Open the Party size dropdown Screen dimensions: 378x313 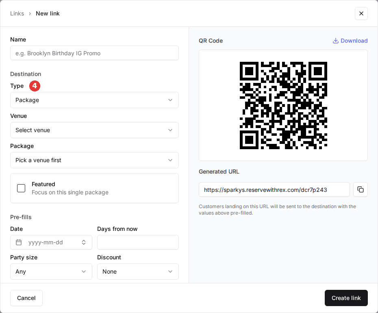(51, 272)
